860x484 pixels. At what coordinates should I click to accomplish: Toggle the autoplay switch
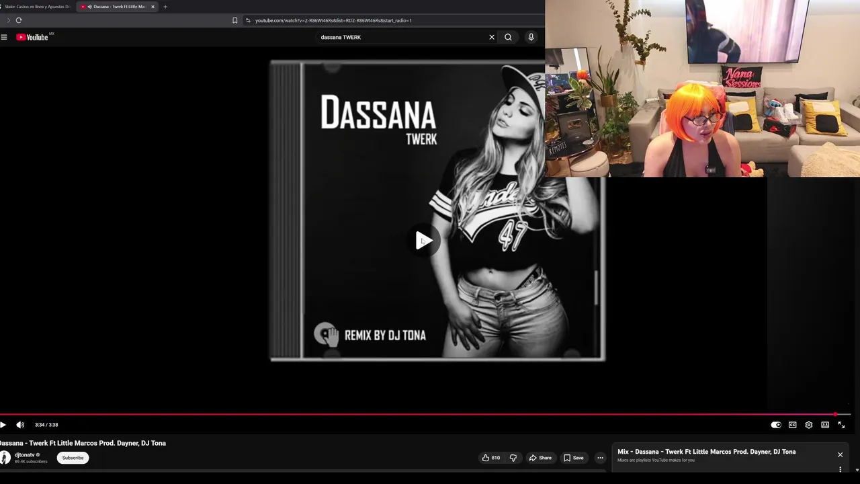click(776, 425)
